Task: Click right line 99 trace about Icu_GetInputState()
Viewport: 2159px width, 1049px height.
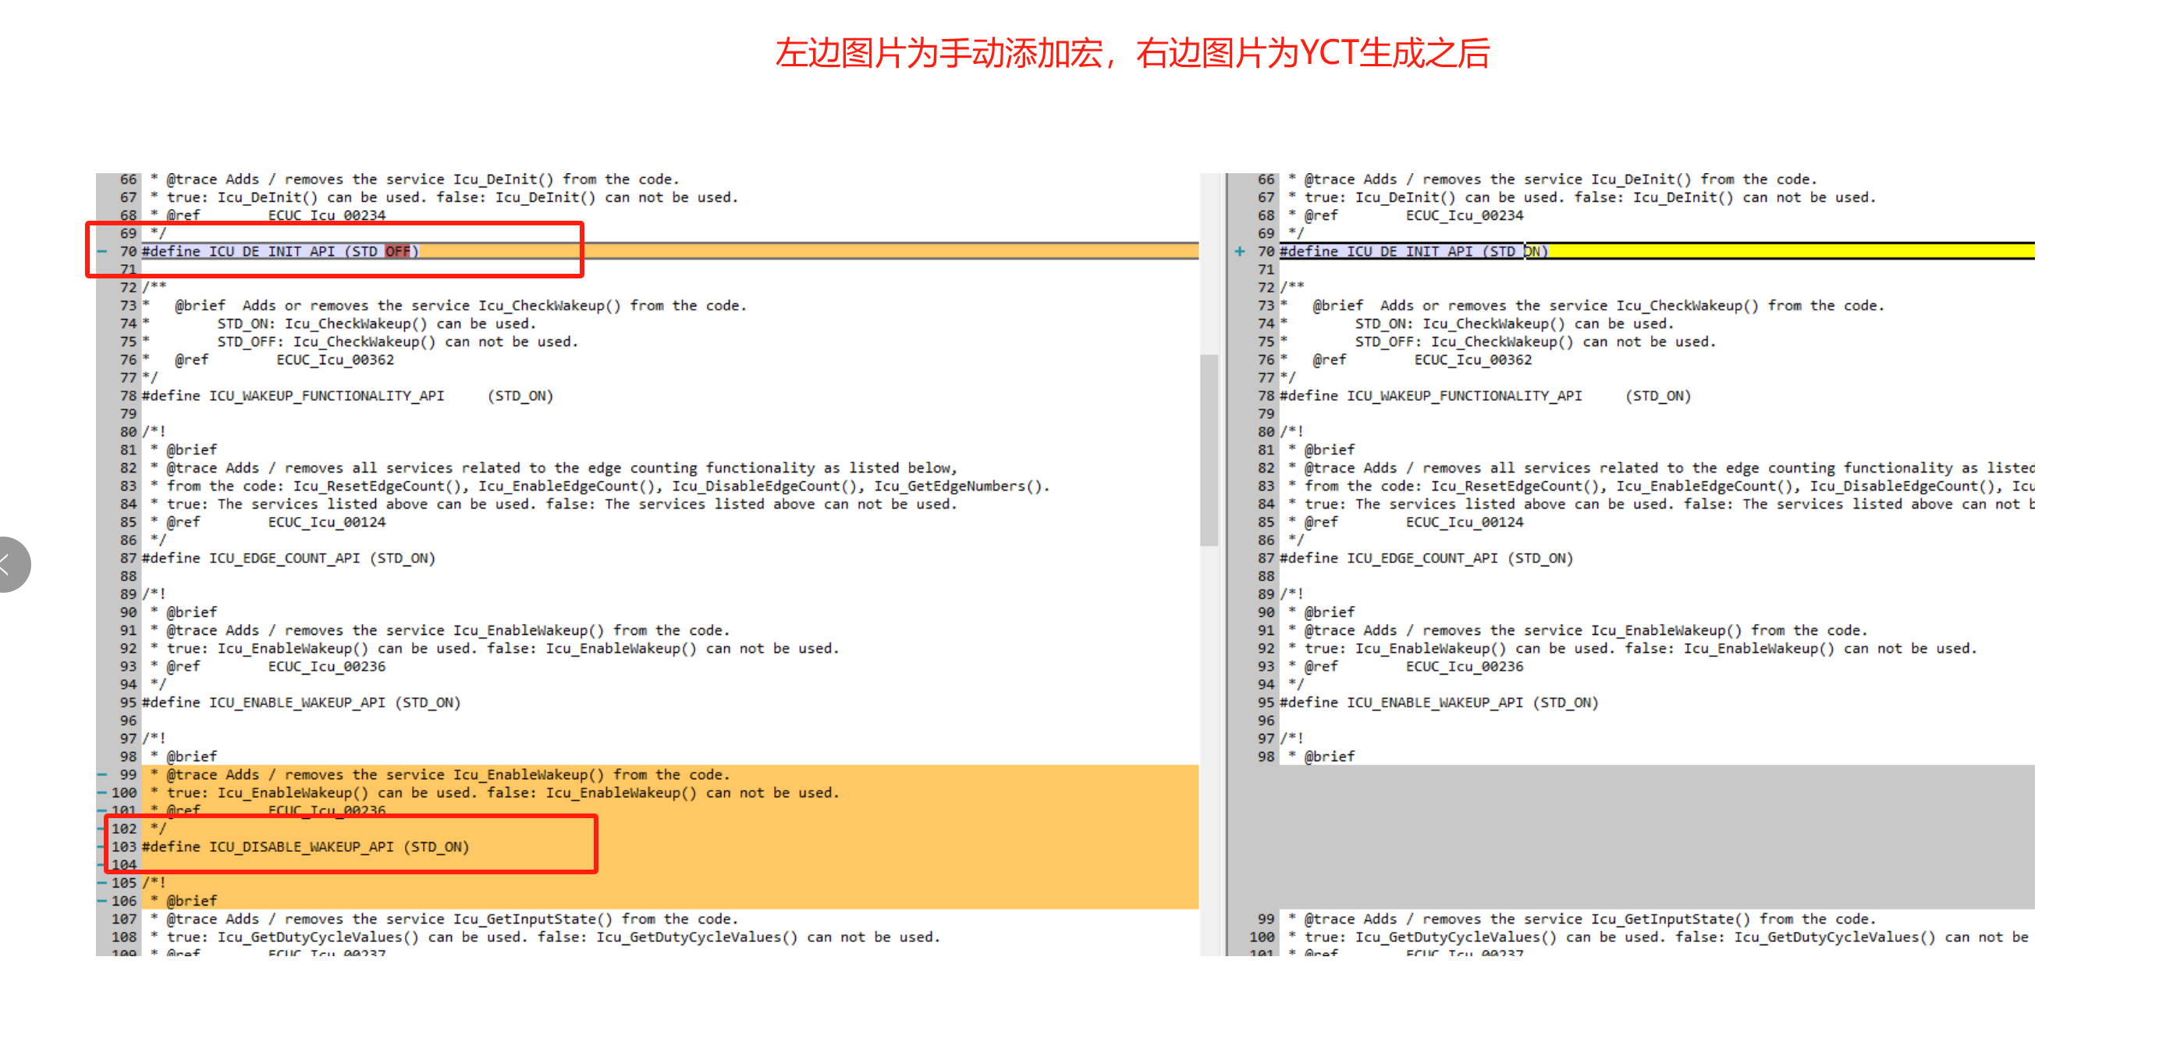Action: coord(1582,919)
